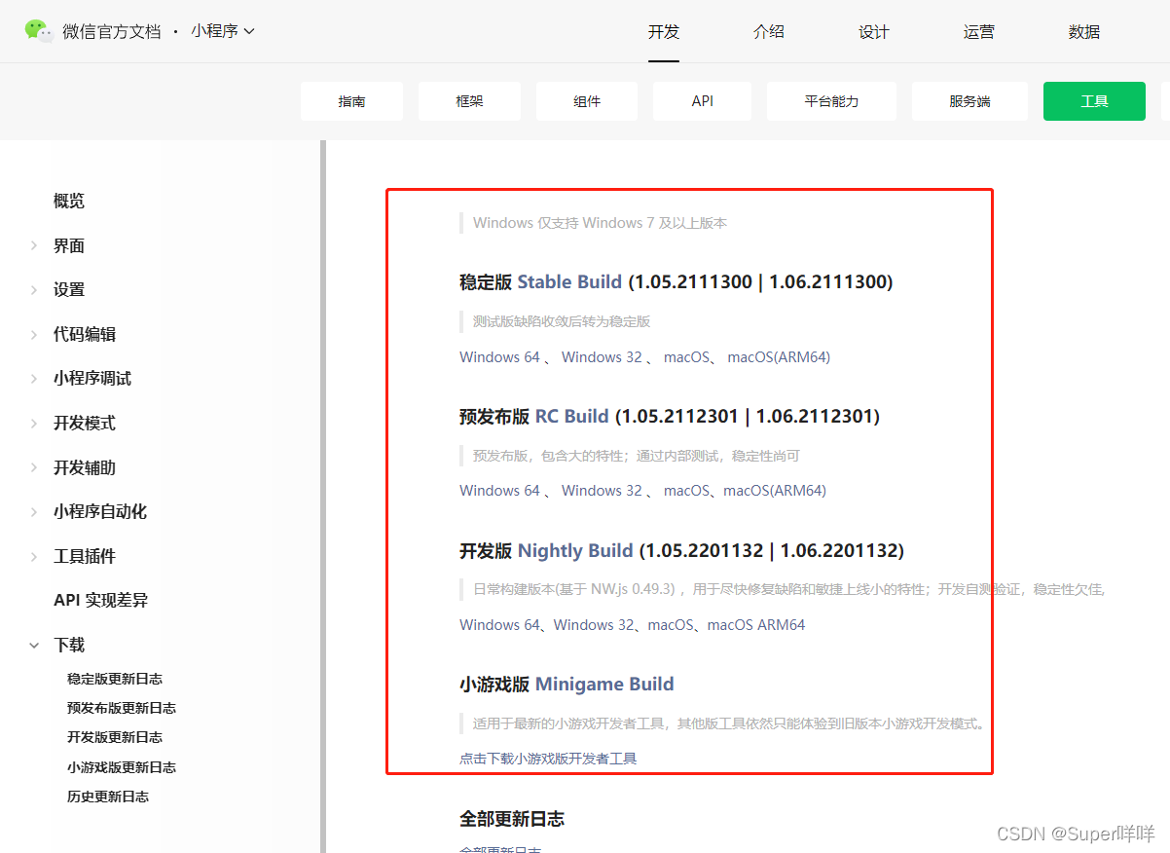Open the 下载 sidebar item label
The height and width of the screenshot is (853, 1170).
click(69, 645)
